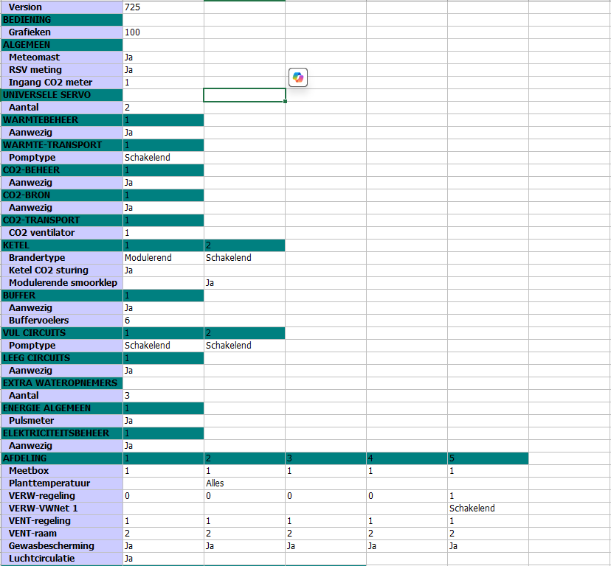Click the LEEG CIRCUITS header cell
Screen dimensions: 611x566
pos(62,357)
